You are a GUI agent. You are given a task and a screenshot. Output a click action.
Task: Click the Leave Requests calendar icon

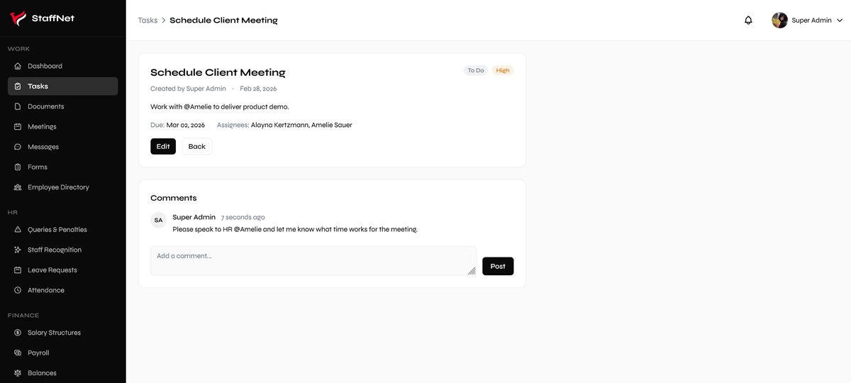tap(18, 270)
